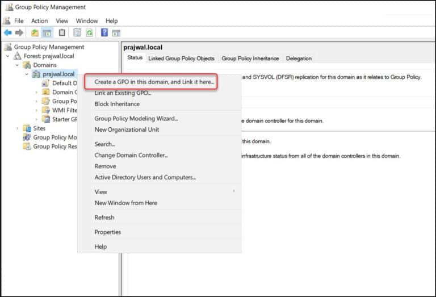Switch to Linked Group Policy Objects tab

tap(181, 58)
